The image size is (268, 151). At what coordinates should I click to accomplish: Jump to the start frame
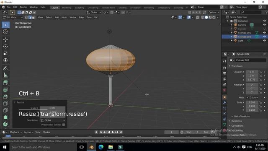(x=101, y=132)
